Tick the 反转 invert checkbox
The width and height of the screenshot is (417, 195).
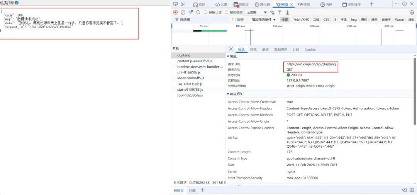pyautogui.click(x=234, y=20)
